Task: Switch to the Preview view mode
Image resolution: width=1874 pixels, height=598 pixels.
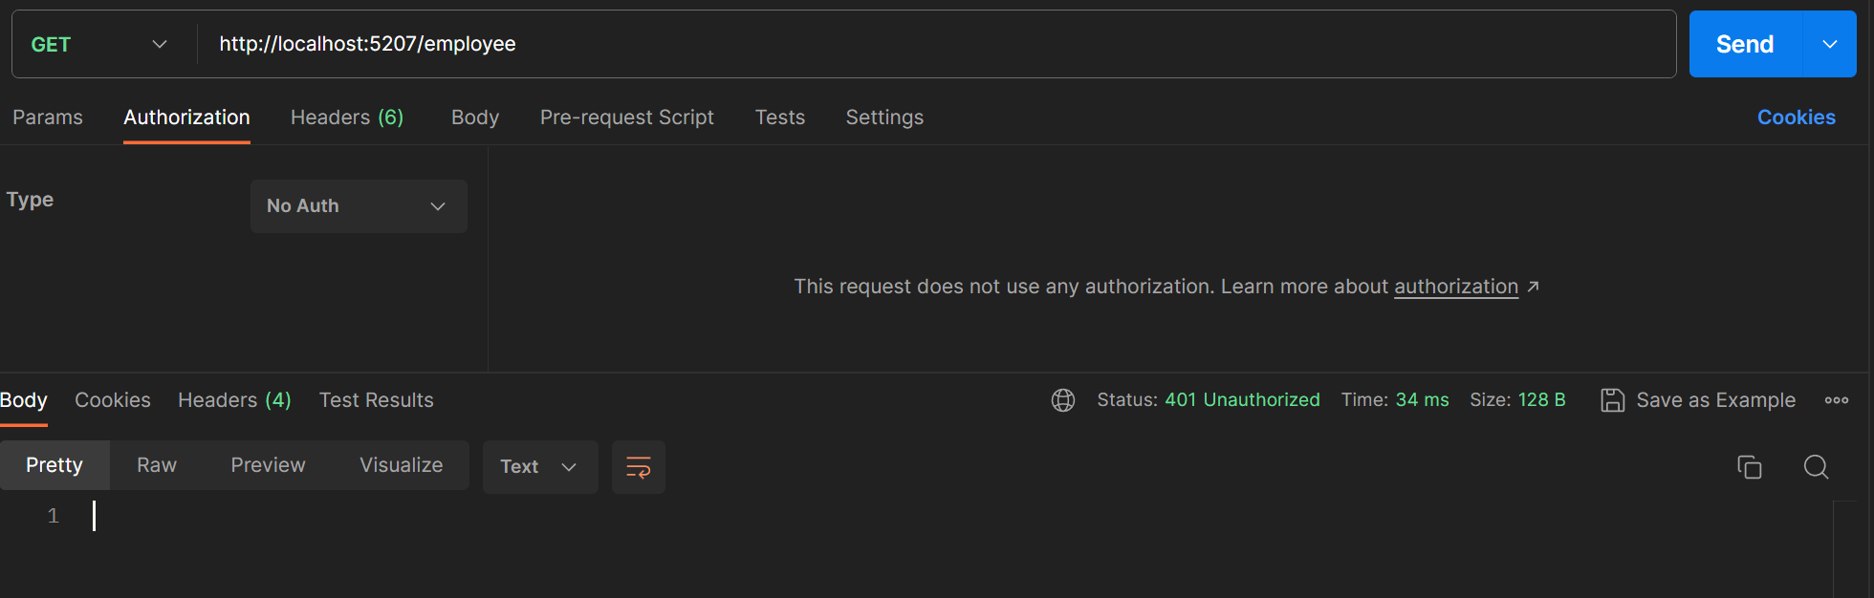Action: pyautogui.click(x=268, y=465)
